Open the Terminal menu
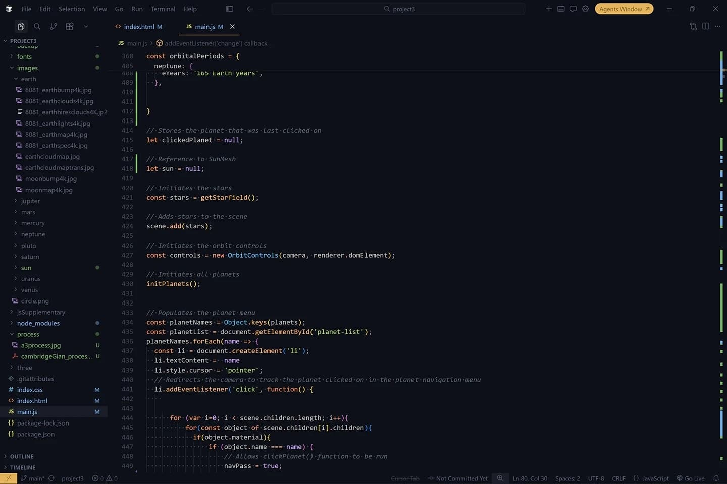The height and width of the screenshot is (484, 727). click(x=163, y=9)
